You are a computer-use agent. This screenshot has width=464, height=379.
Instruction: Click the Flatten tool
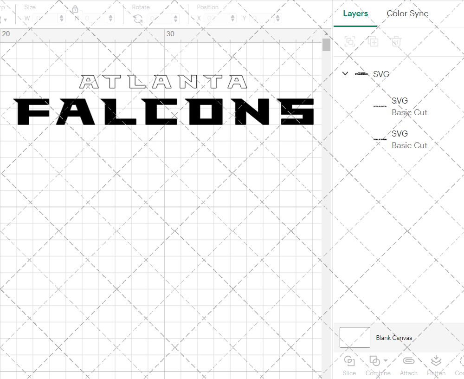(x=436, y=366)
